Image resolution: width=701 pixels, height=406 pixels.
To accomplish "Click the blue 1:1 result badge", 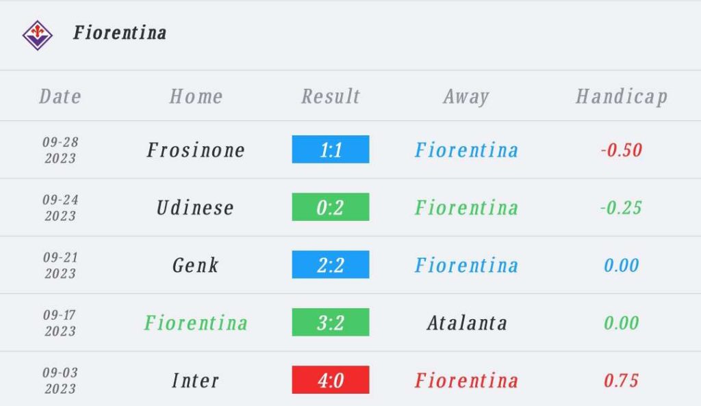I will pyautogui.click(x=331, y=150).
